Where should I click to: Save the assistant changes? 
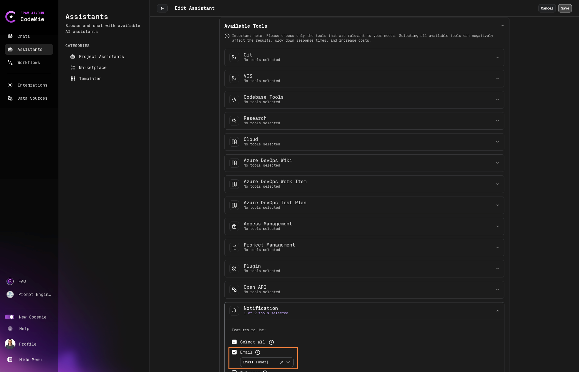(565, 8)
